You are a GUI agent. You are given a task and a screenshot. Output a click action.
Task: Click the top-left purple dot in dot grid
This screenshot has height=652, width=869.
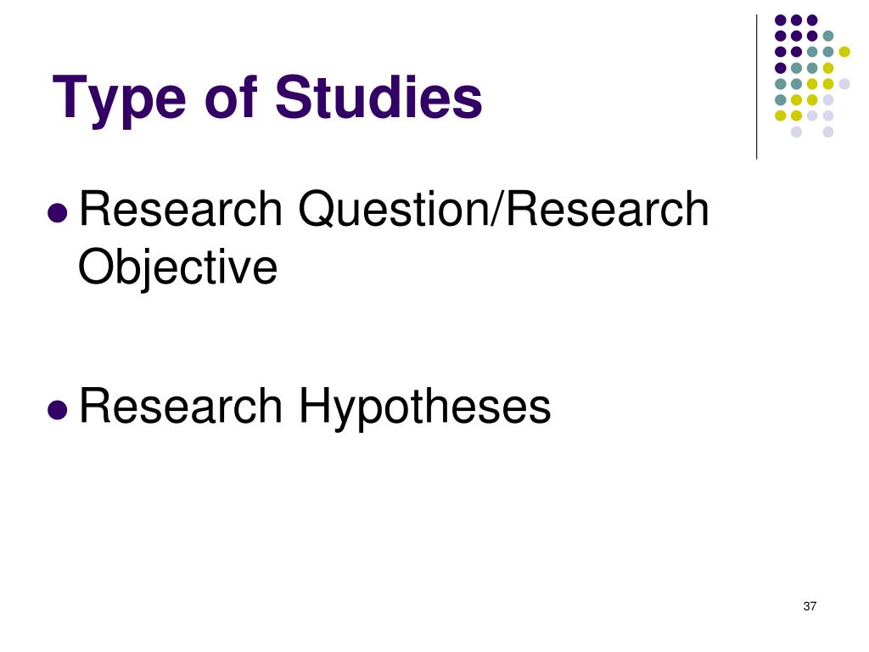[781, 20]
